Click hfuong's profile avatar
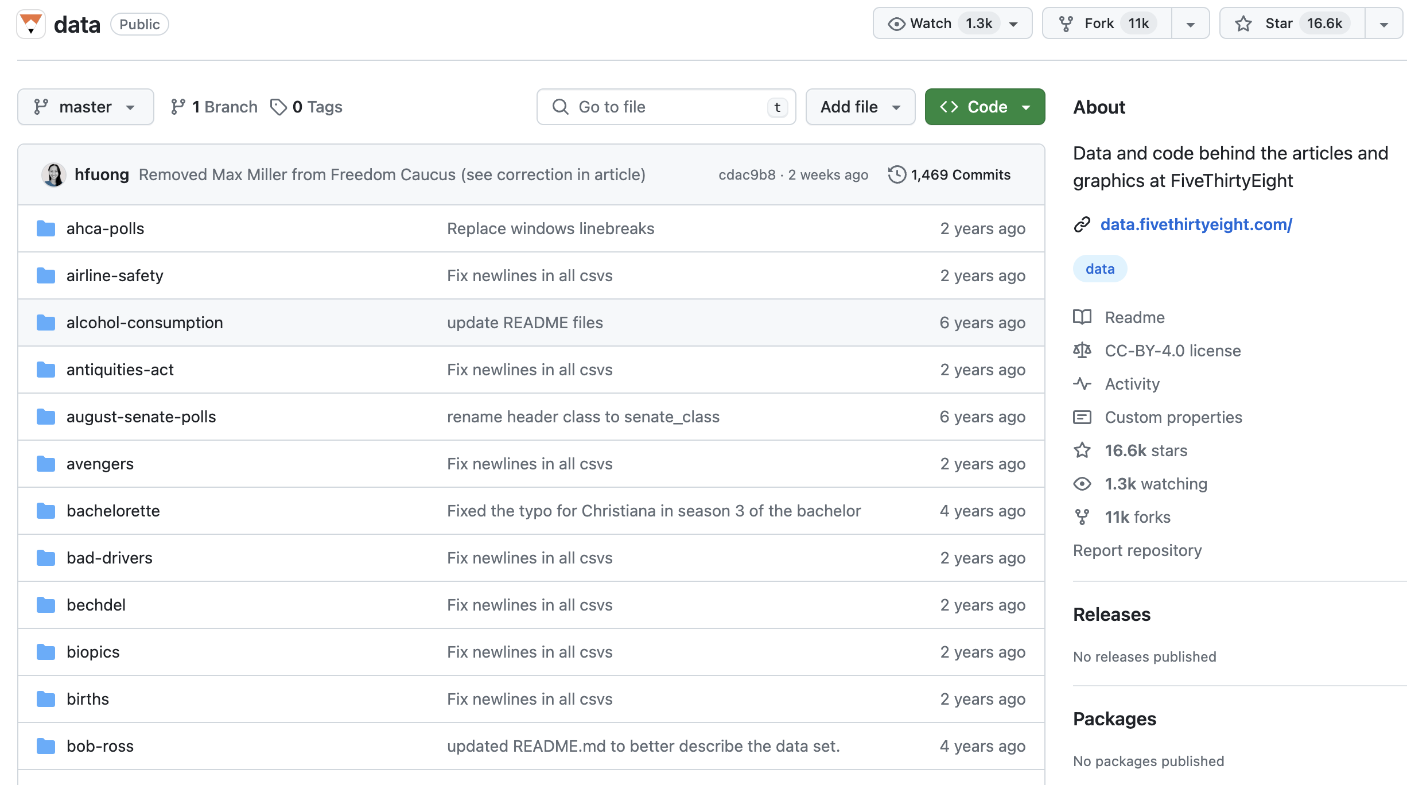 point(54,174)
